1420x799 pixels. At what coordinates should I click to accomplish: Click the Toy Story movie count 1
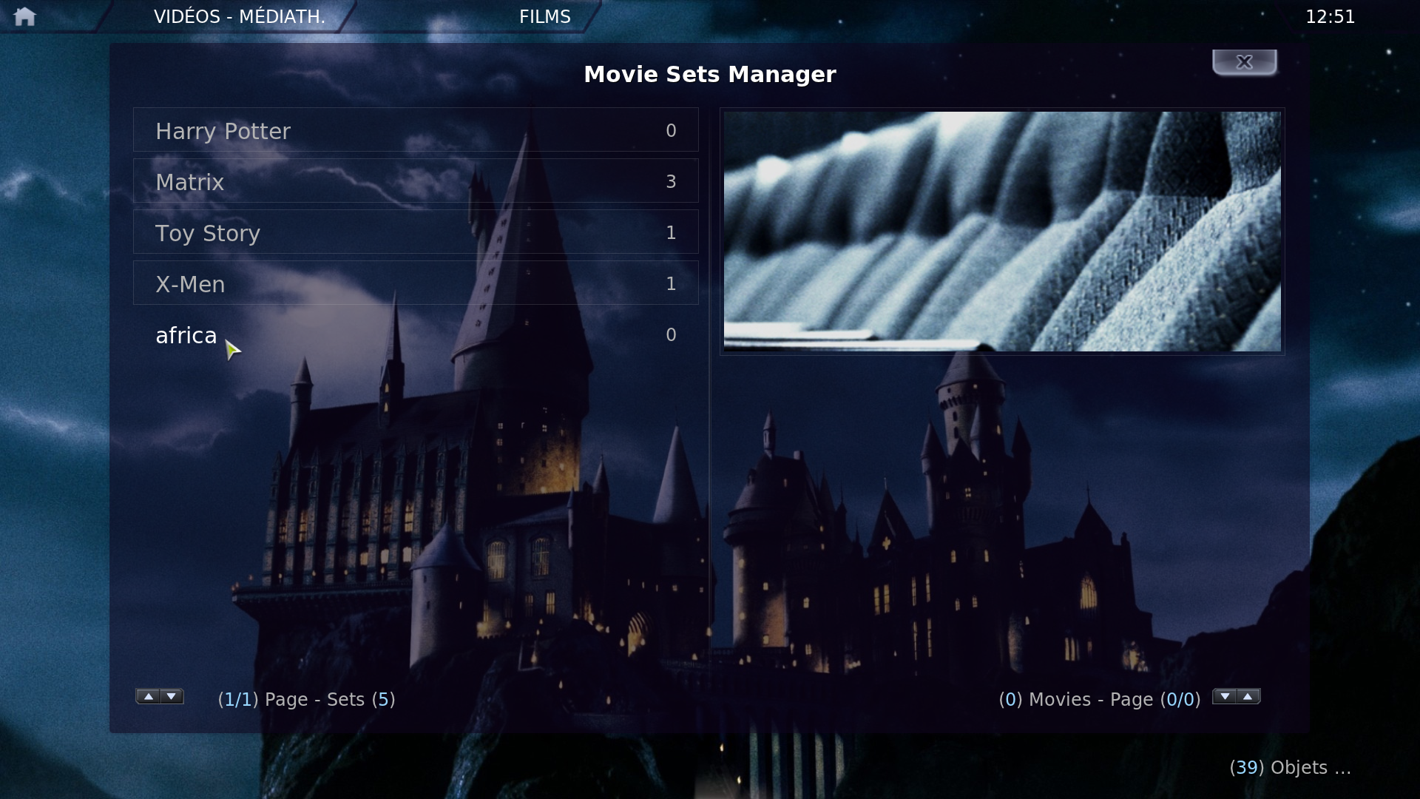[671, 232]
